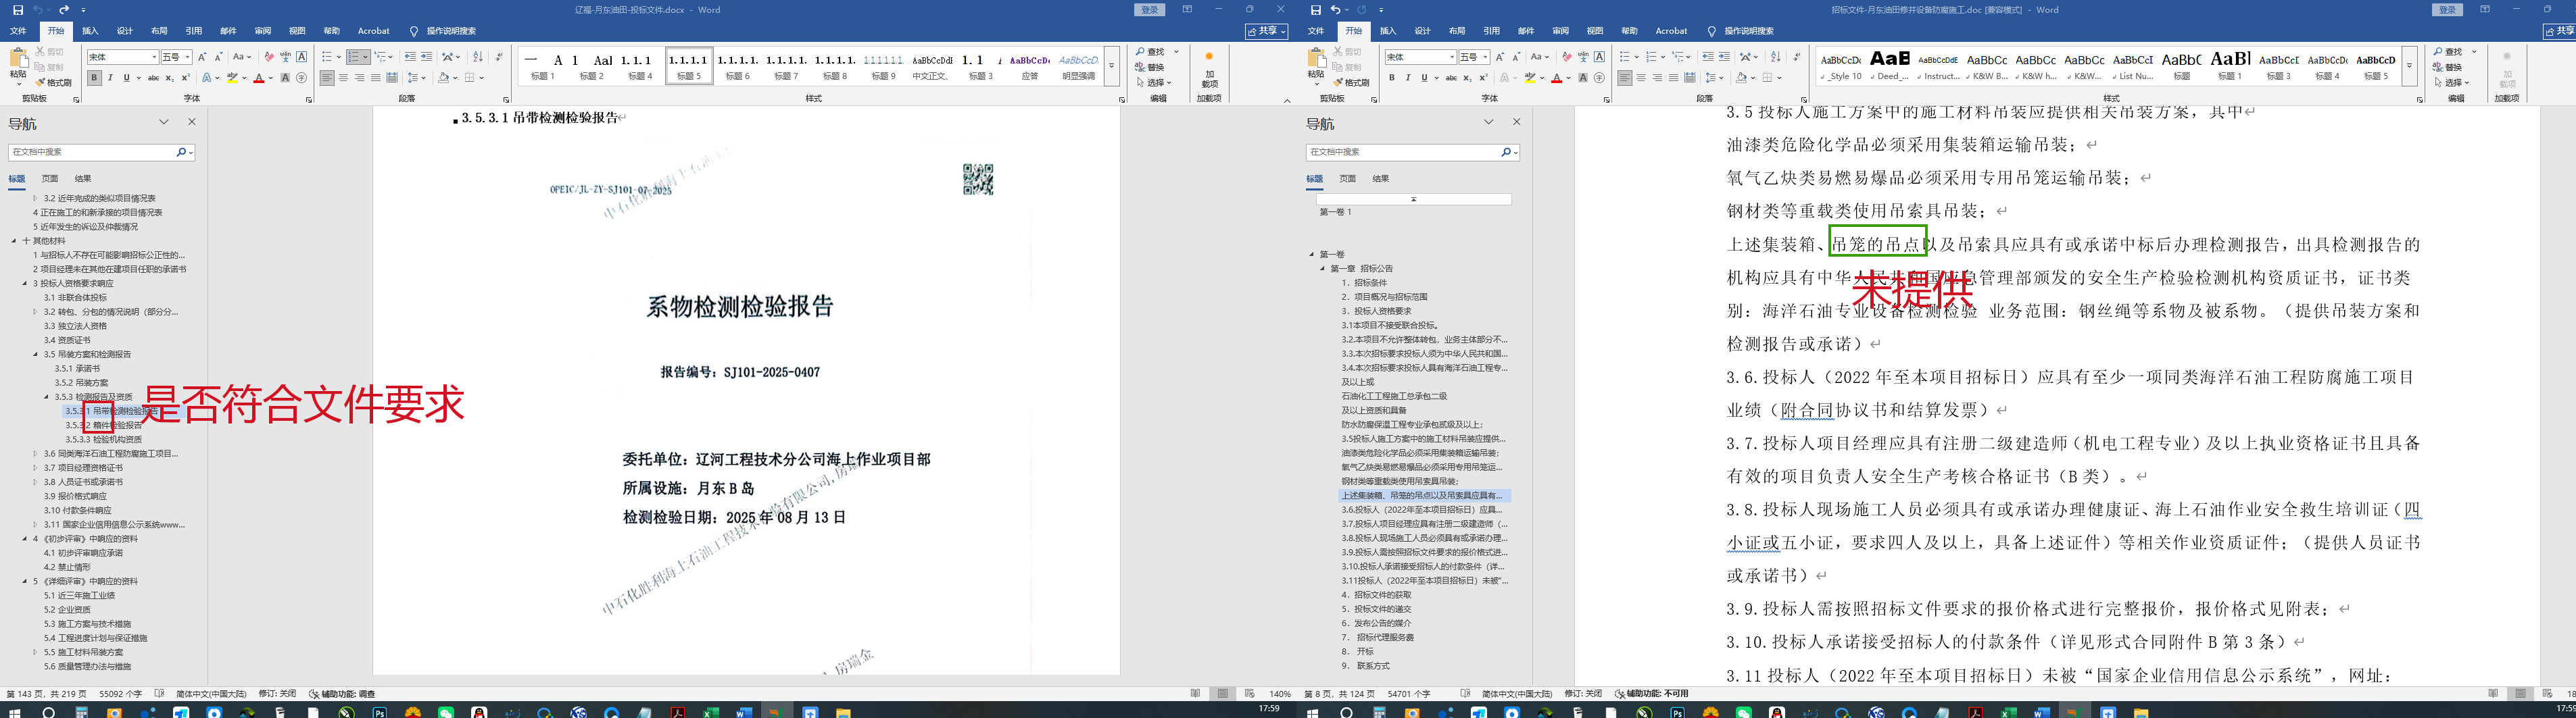
Task: Toggle Italic in right Word ribbon
Action: [1408, 78]
